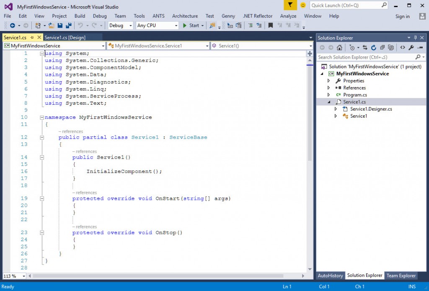The image size is (429, 291).
Task: Click the Home icon in Solution Explorer
Action: (339, 48)
